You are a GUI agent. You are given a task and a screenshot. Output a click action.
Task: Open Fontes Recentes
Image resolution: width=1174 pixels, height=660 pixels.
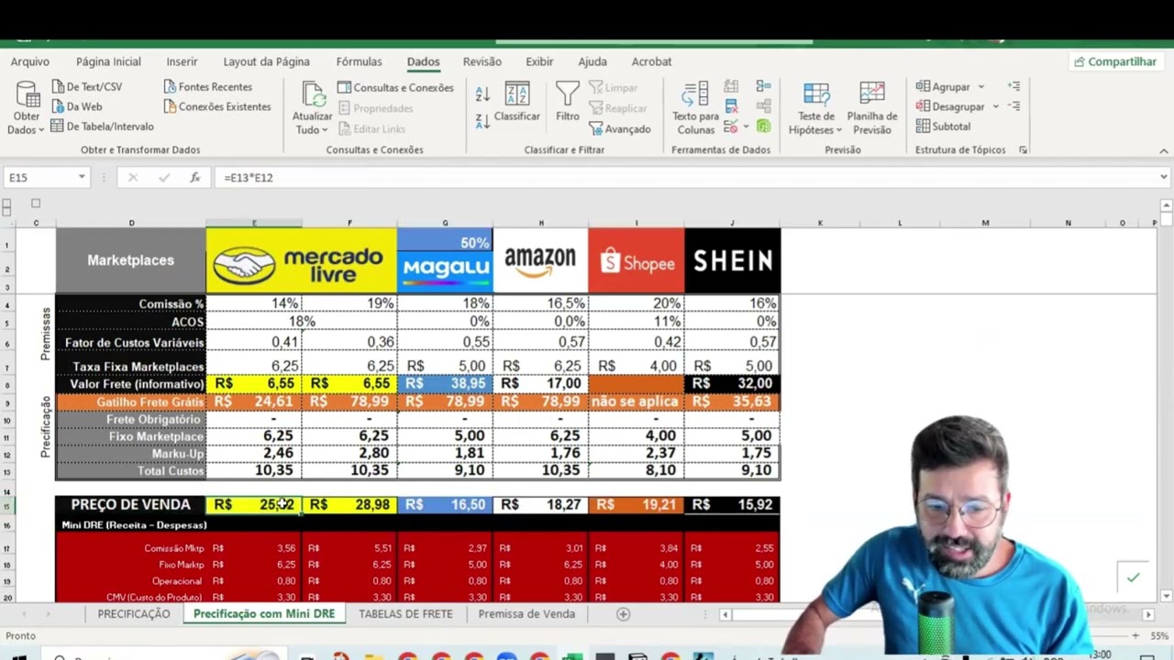point(207,86)
